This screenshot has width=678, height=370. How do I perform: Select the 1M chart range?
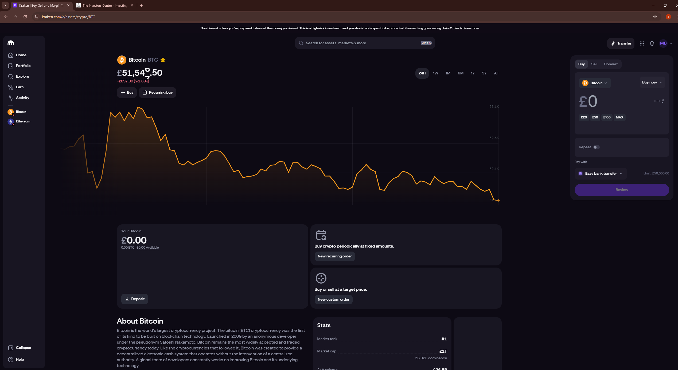(x=448, y=73)
